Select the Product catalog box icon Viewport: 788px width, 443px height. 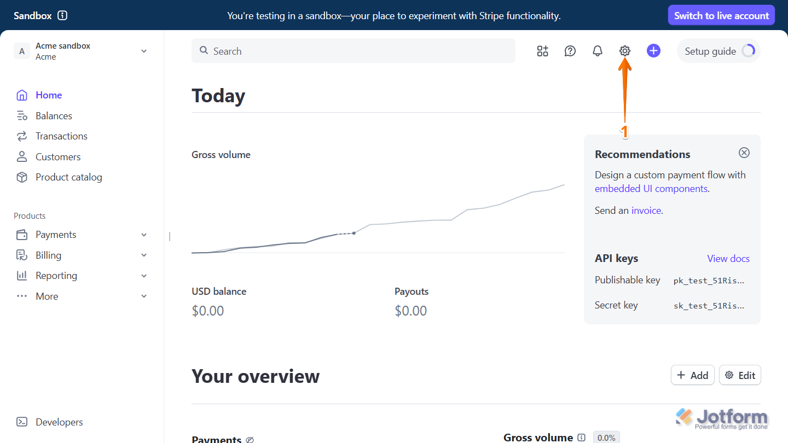coord(22,177)
